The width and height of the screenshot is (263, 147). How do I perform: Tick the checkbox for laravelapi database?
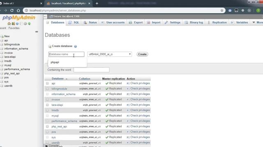(47, 105)
